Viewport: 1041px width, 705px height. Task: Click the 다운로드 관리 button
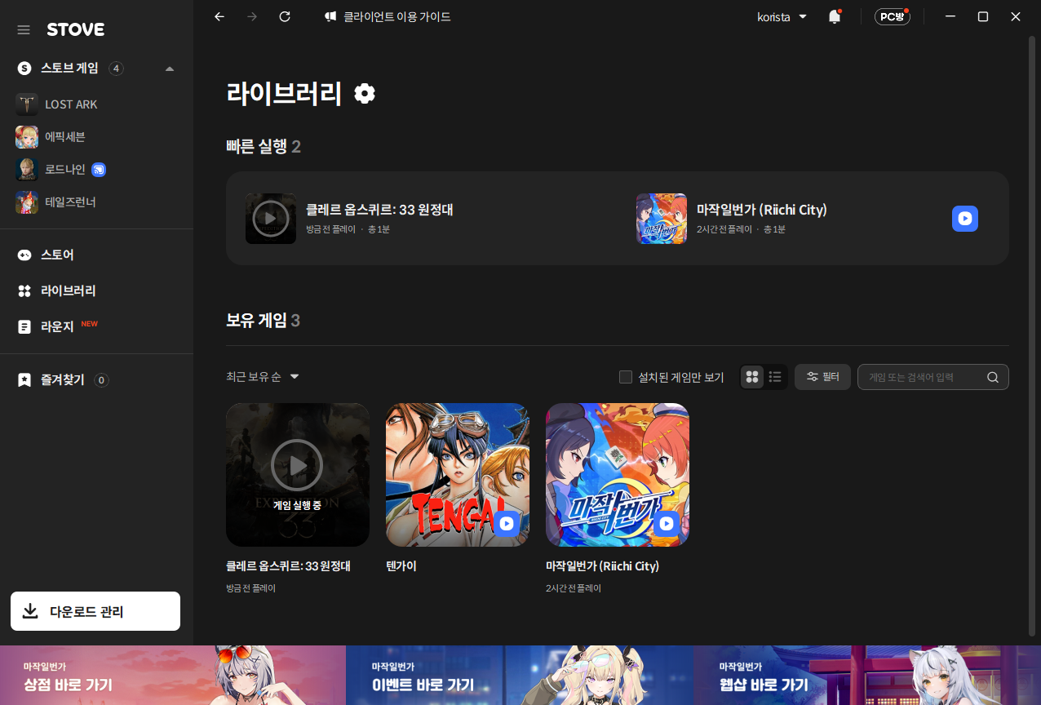click(x=95, y=611)
